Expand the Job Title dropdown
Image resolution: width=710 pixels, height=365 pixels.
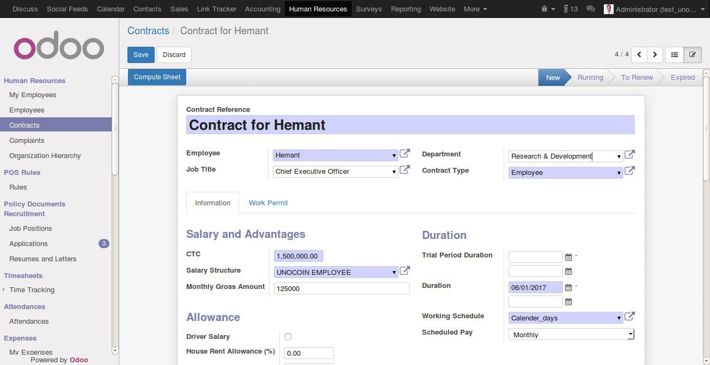tap(394, 172)
